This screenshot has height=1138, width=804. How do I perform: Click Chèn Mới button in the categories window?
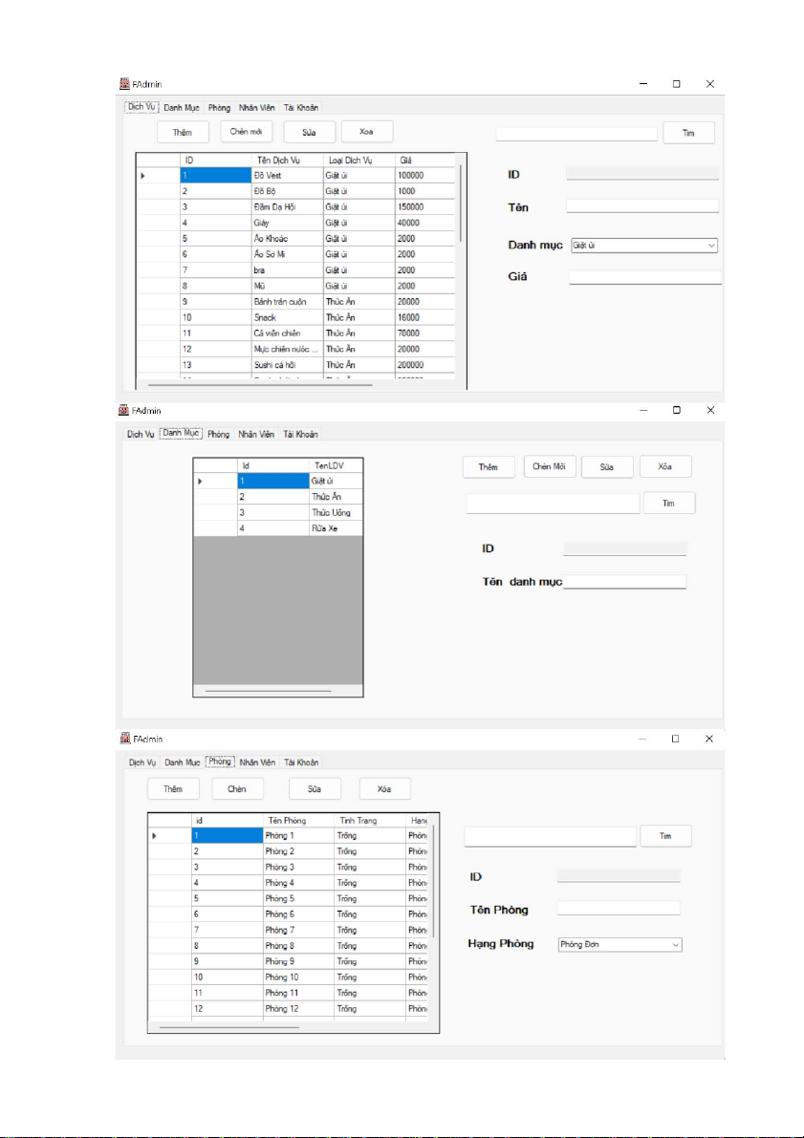coord(549,466)
